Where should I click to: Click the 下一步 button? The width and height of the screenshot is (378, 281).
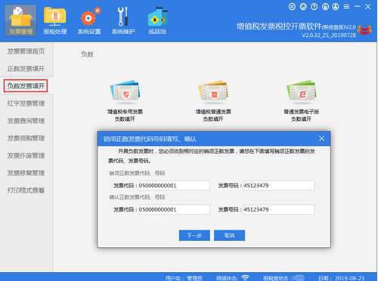[194, 236]
